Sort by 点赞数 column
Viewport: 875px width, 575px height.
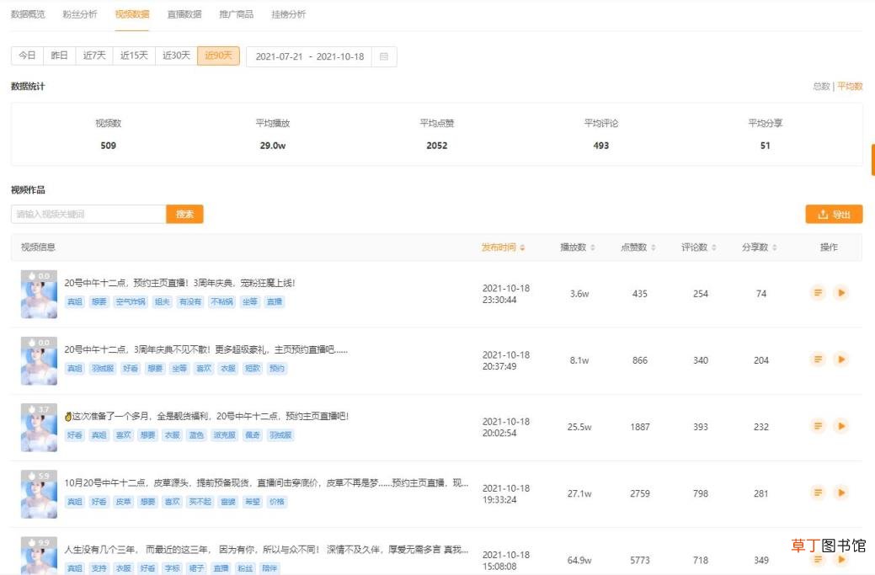pyautogui.click(x=638, y=247)
